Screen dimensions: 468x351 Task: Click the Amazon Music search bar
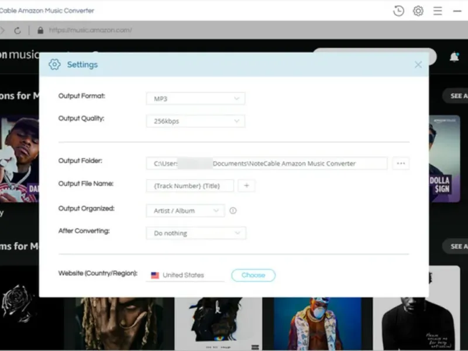click(374, 50)
